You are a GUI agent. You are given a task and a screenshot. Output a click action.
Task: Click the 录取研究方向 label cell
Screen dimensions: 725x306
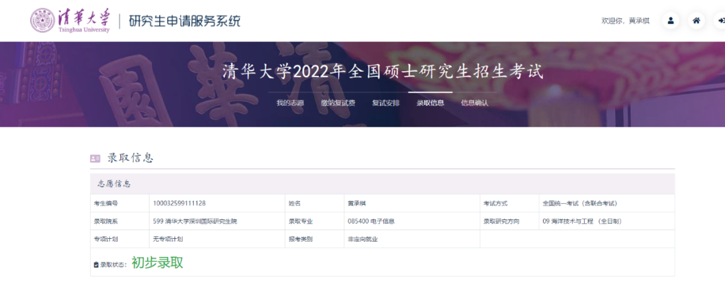click(x=510, y=221)
